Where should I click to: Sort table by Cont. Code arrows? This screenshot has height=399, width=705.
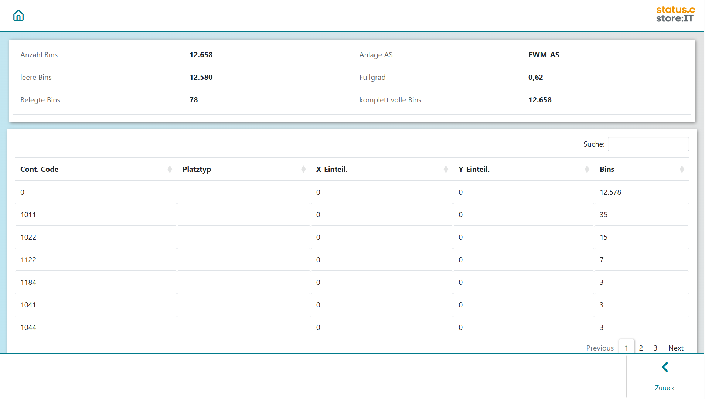(170, 169)
